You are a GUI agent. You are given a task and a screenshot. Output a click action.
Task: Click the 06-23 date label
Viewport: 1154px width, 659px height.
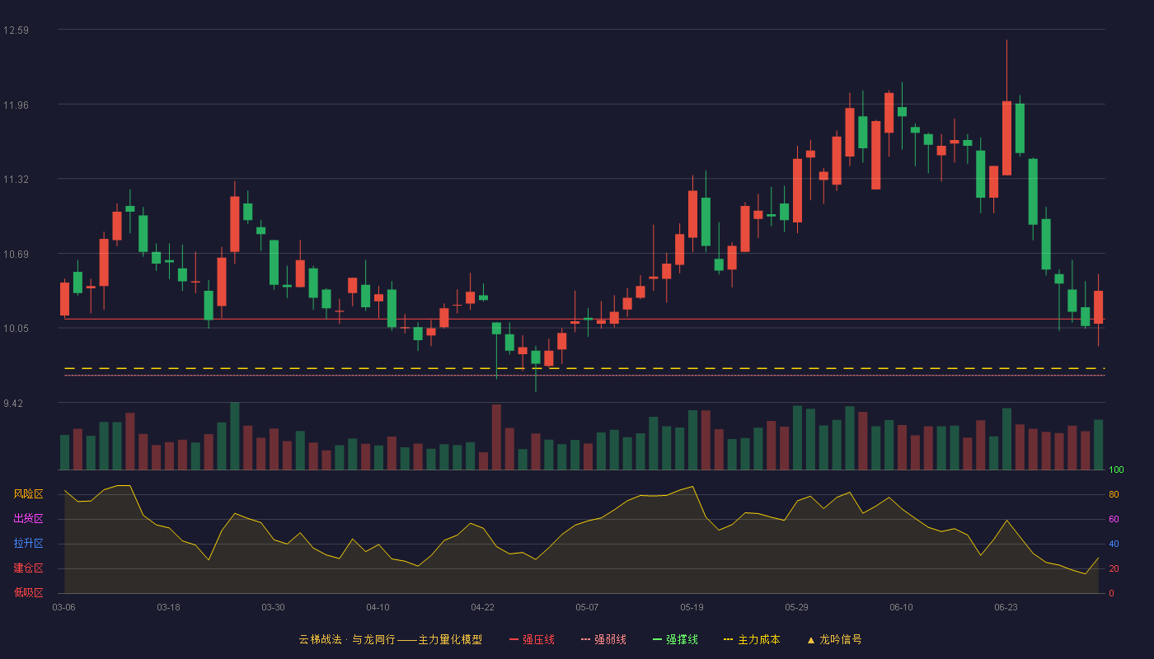click(1006, 607)
